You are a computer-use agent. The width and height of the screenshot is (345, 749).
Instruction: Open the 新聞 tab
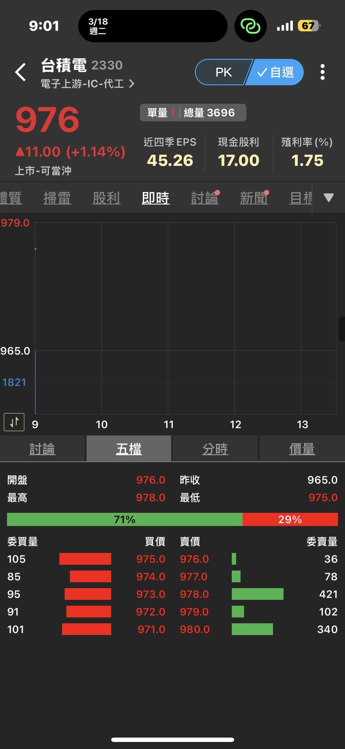[x=254, y=198]
